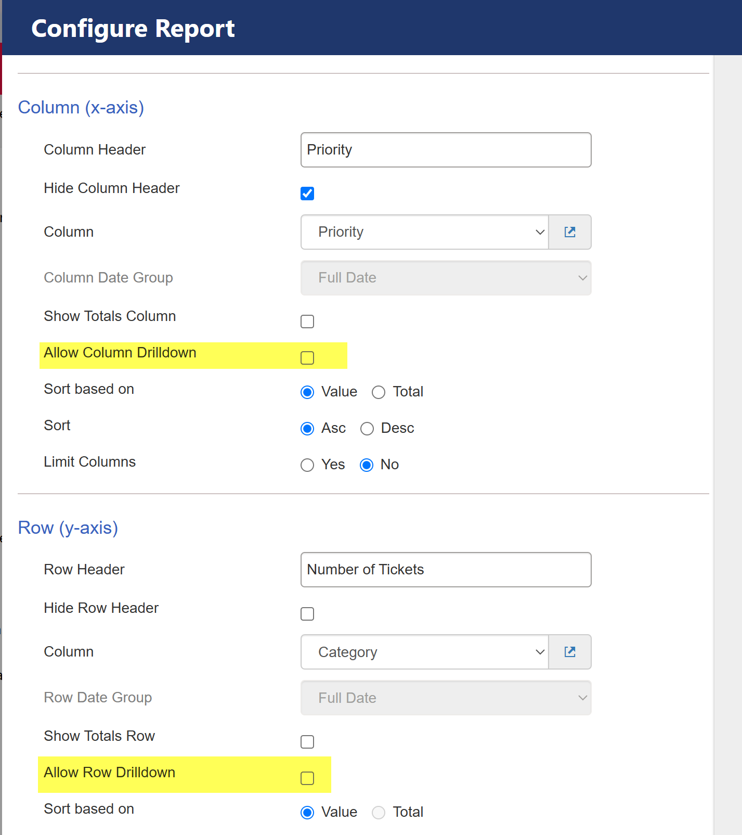Open the Column Date Group dropdown
Screen dimensions: 742x835
446,278
